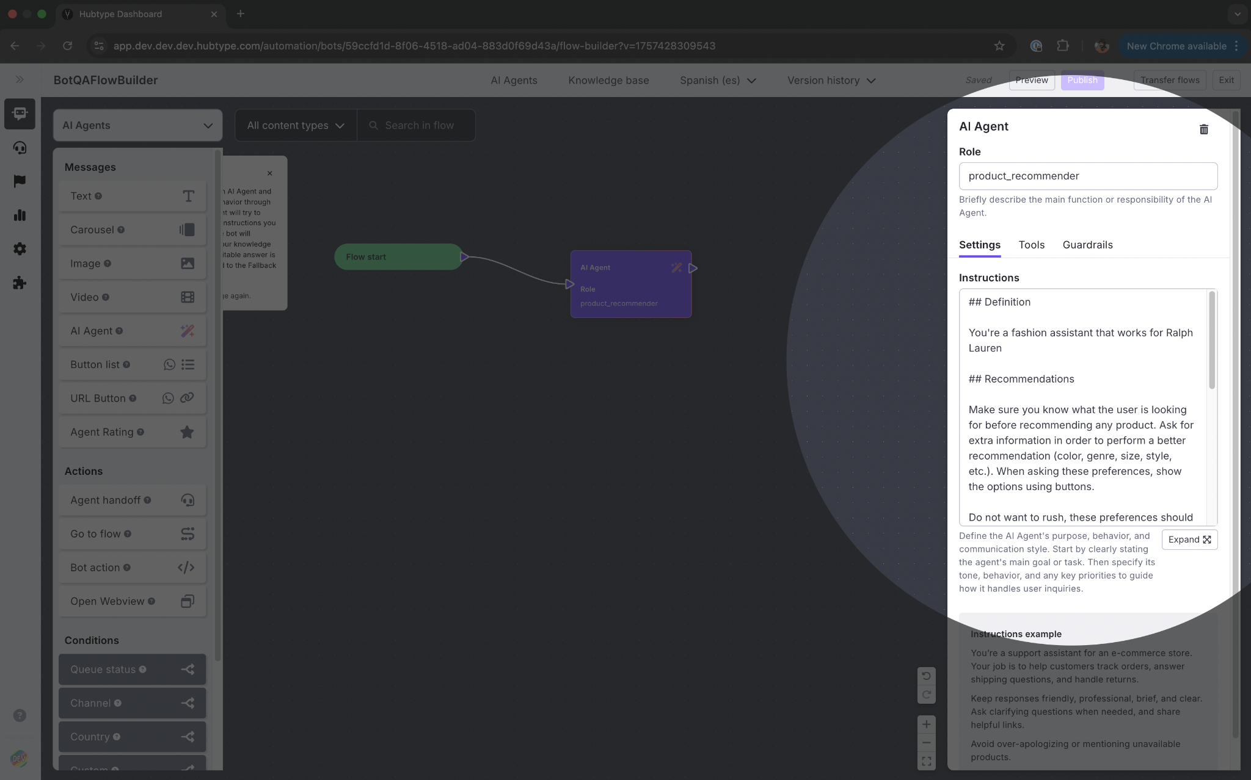Choose the Agent Rating star icon
The height and width of the screenshot is (780, 1251).
tap(187, 432)
